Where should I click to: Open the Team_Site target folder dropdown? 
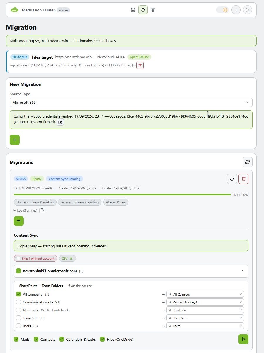click(x=205, y=318)
